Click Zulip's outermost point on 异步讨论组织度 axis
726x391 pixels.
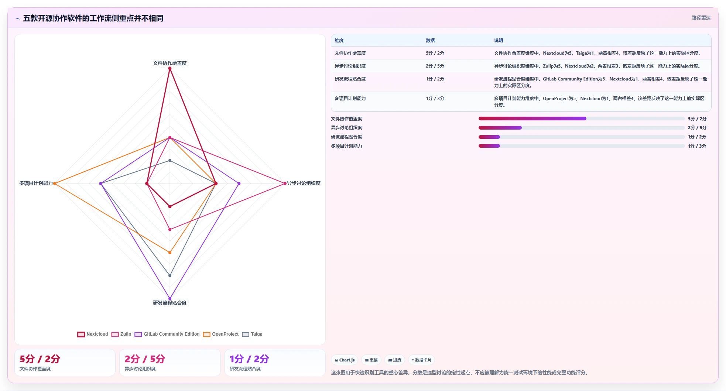(285, 184)
